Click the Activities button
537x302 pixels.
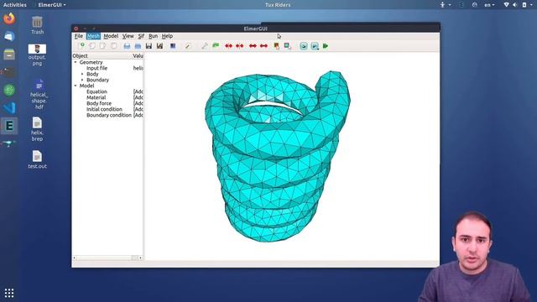pos(15,5)
